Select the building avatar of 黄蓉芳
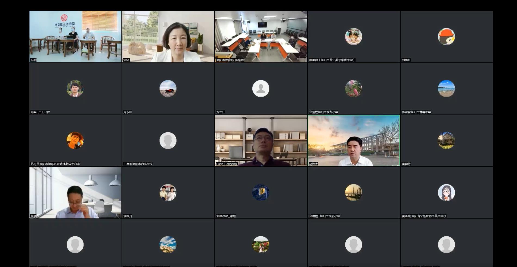Viewport: 517px width, 267px height. pyautogui.click(x=446, y=141)
